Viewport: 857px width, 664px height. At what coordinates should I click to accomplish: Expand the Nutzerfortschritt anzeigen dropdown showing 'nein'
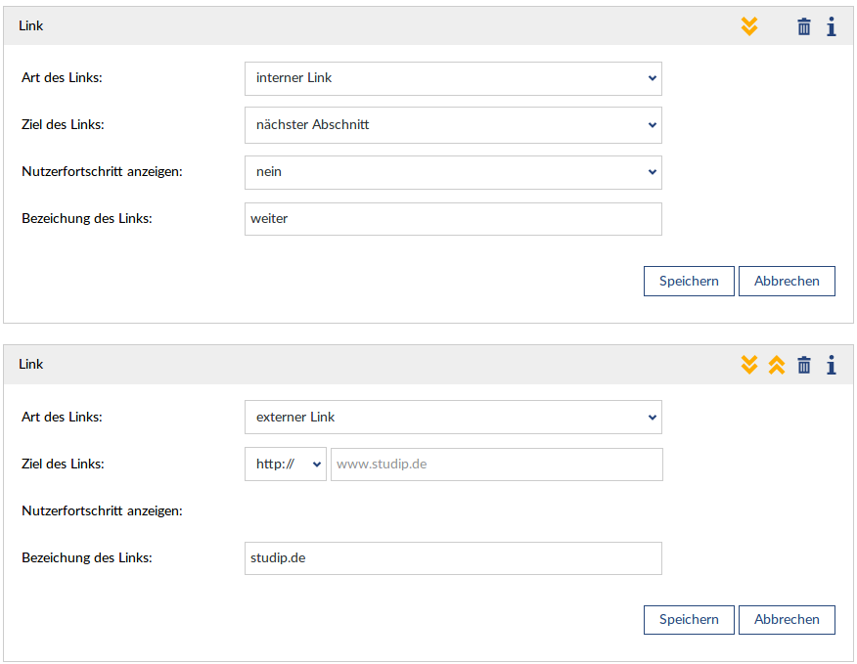click(x=453, y=172)
